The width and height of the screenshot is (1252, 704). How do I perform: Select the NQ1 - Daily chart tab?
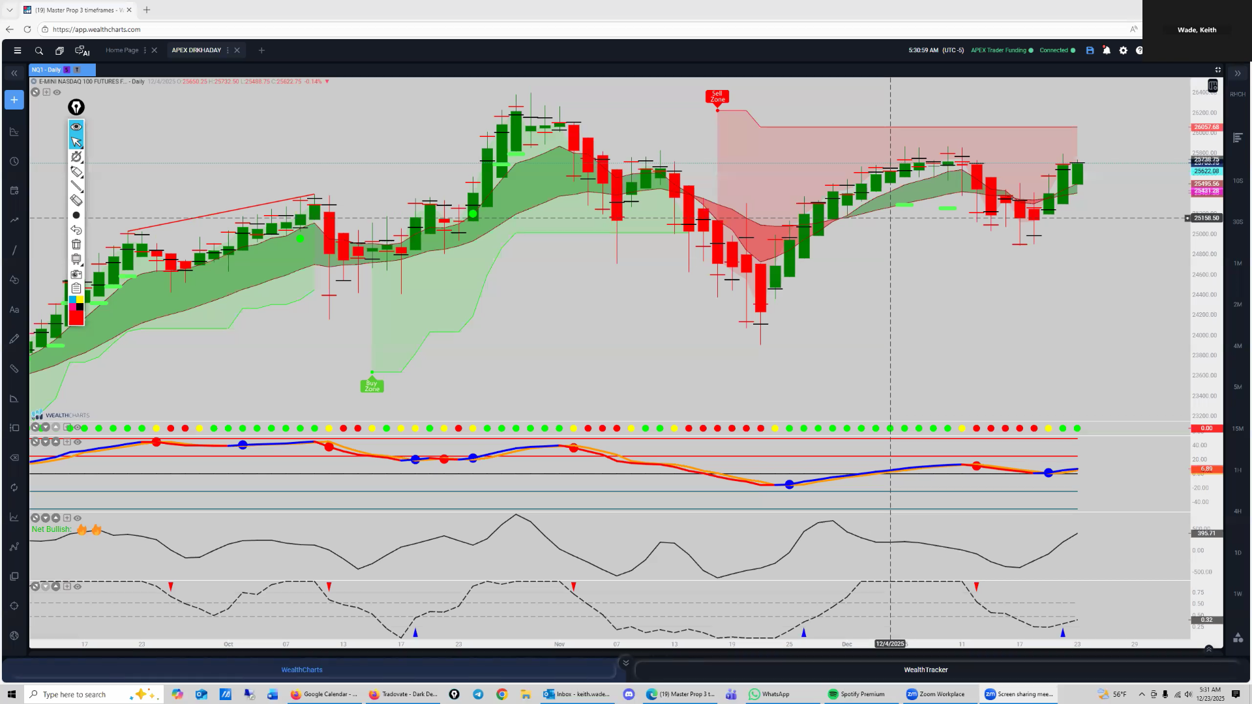[46, 70]
